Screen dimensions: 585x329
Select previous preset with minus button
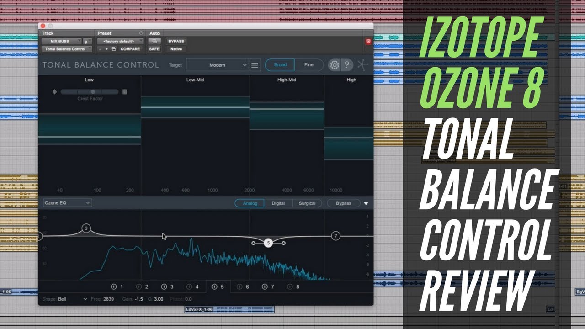pos(100,49)
